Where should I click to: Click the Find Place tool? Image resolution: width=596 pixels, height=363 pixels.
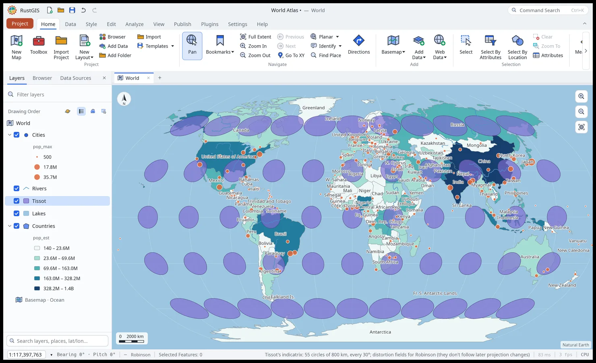326,55
